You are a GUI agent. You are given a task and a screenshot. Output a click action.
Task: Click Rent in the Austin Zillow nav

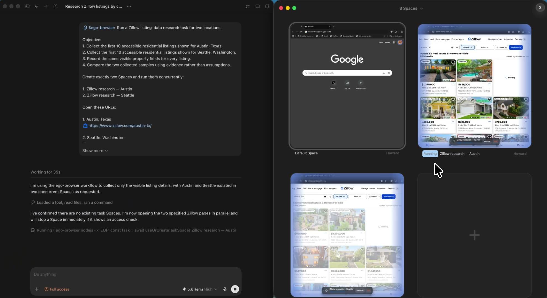(426, 39)
